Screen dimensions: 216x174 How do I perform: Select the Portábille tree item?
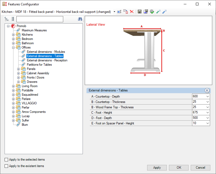click(27, 90)
